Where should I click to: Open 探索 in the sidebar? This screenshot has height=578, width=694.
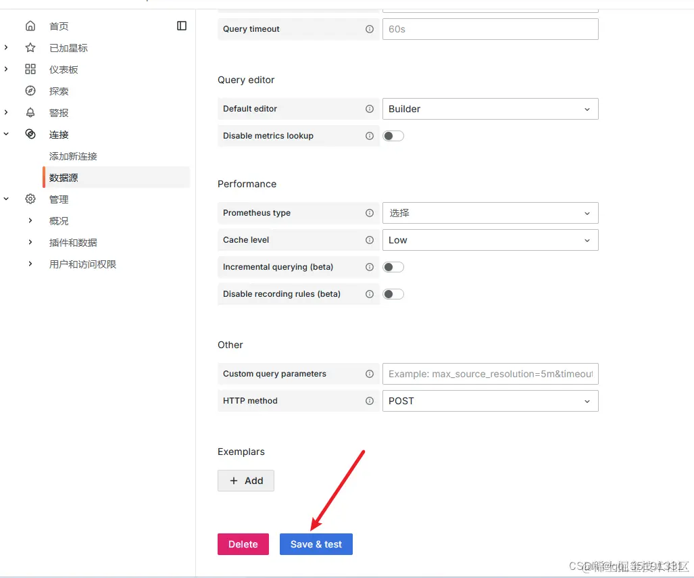(59, 91)
